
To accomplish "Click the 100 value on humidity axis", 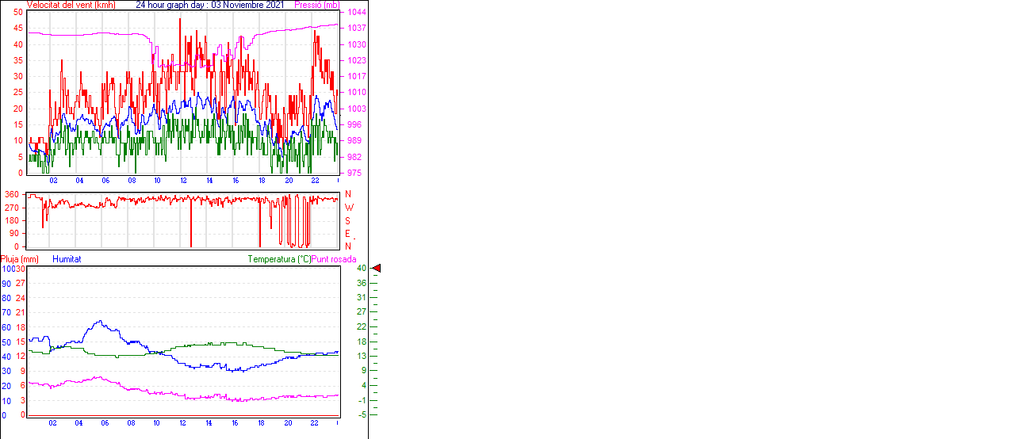I will [7, 269].
